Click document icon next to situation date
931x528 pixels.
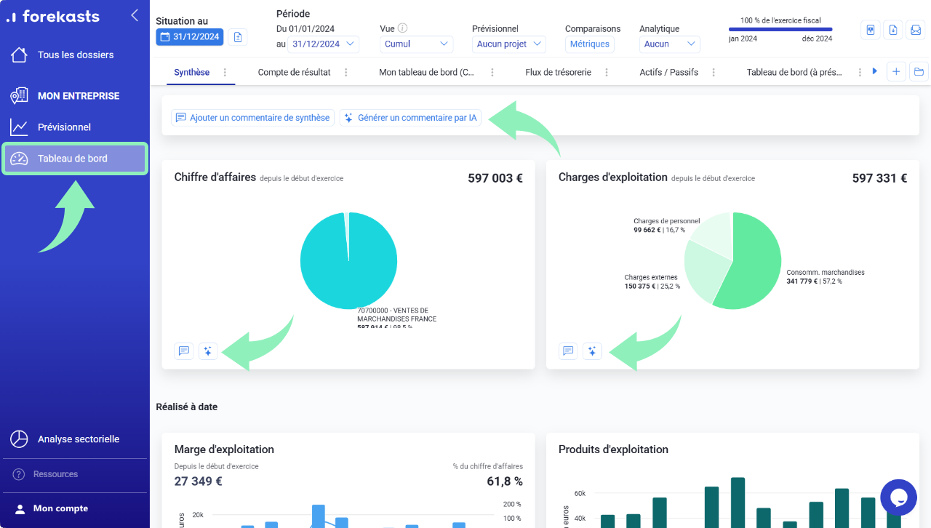pos(238,37)
